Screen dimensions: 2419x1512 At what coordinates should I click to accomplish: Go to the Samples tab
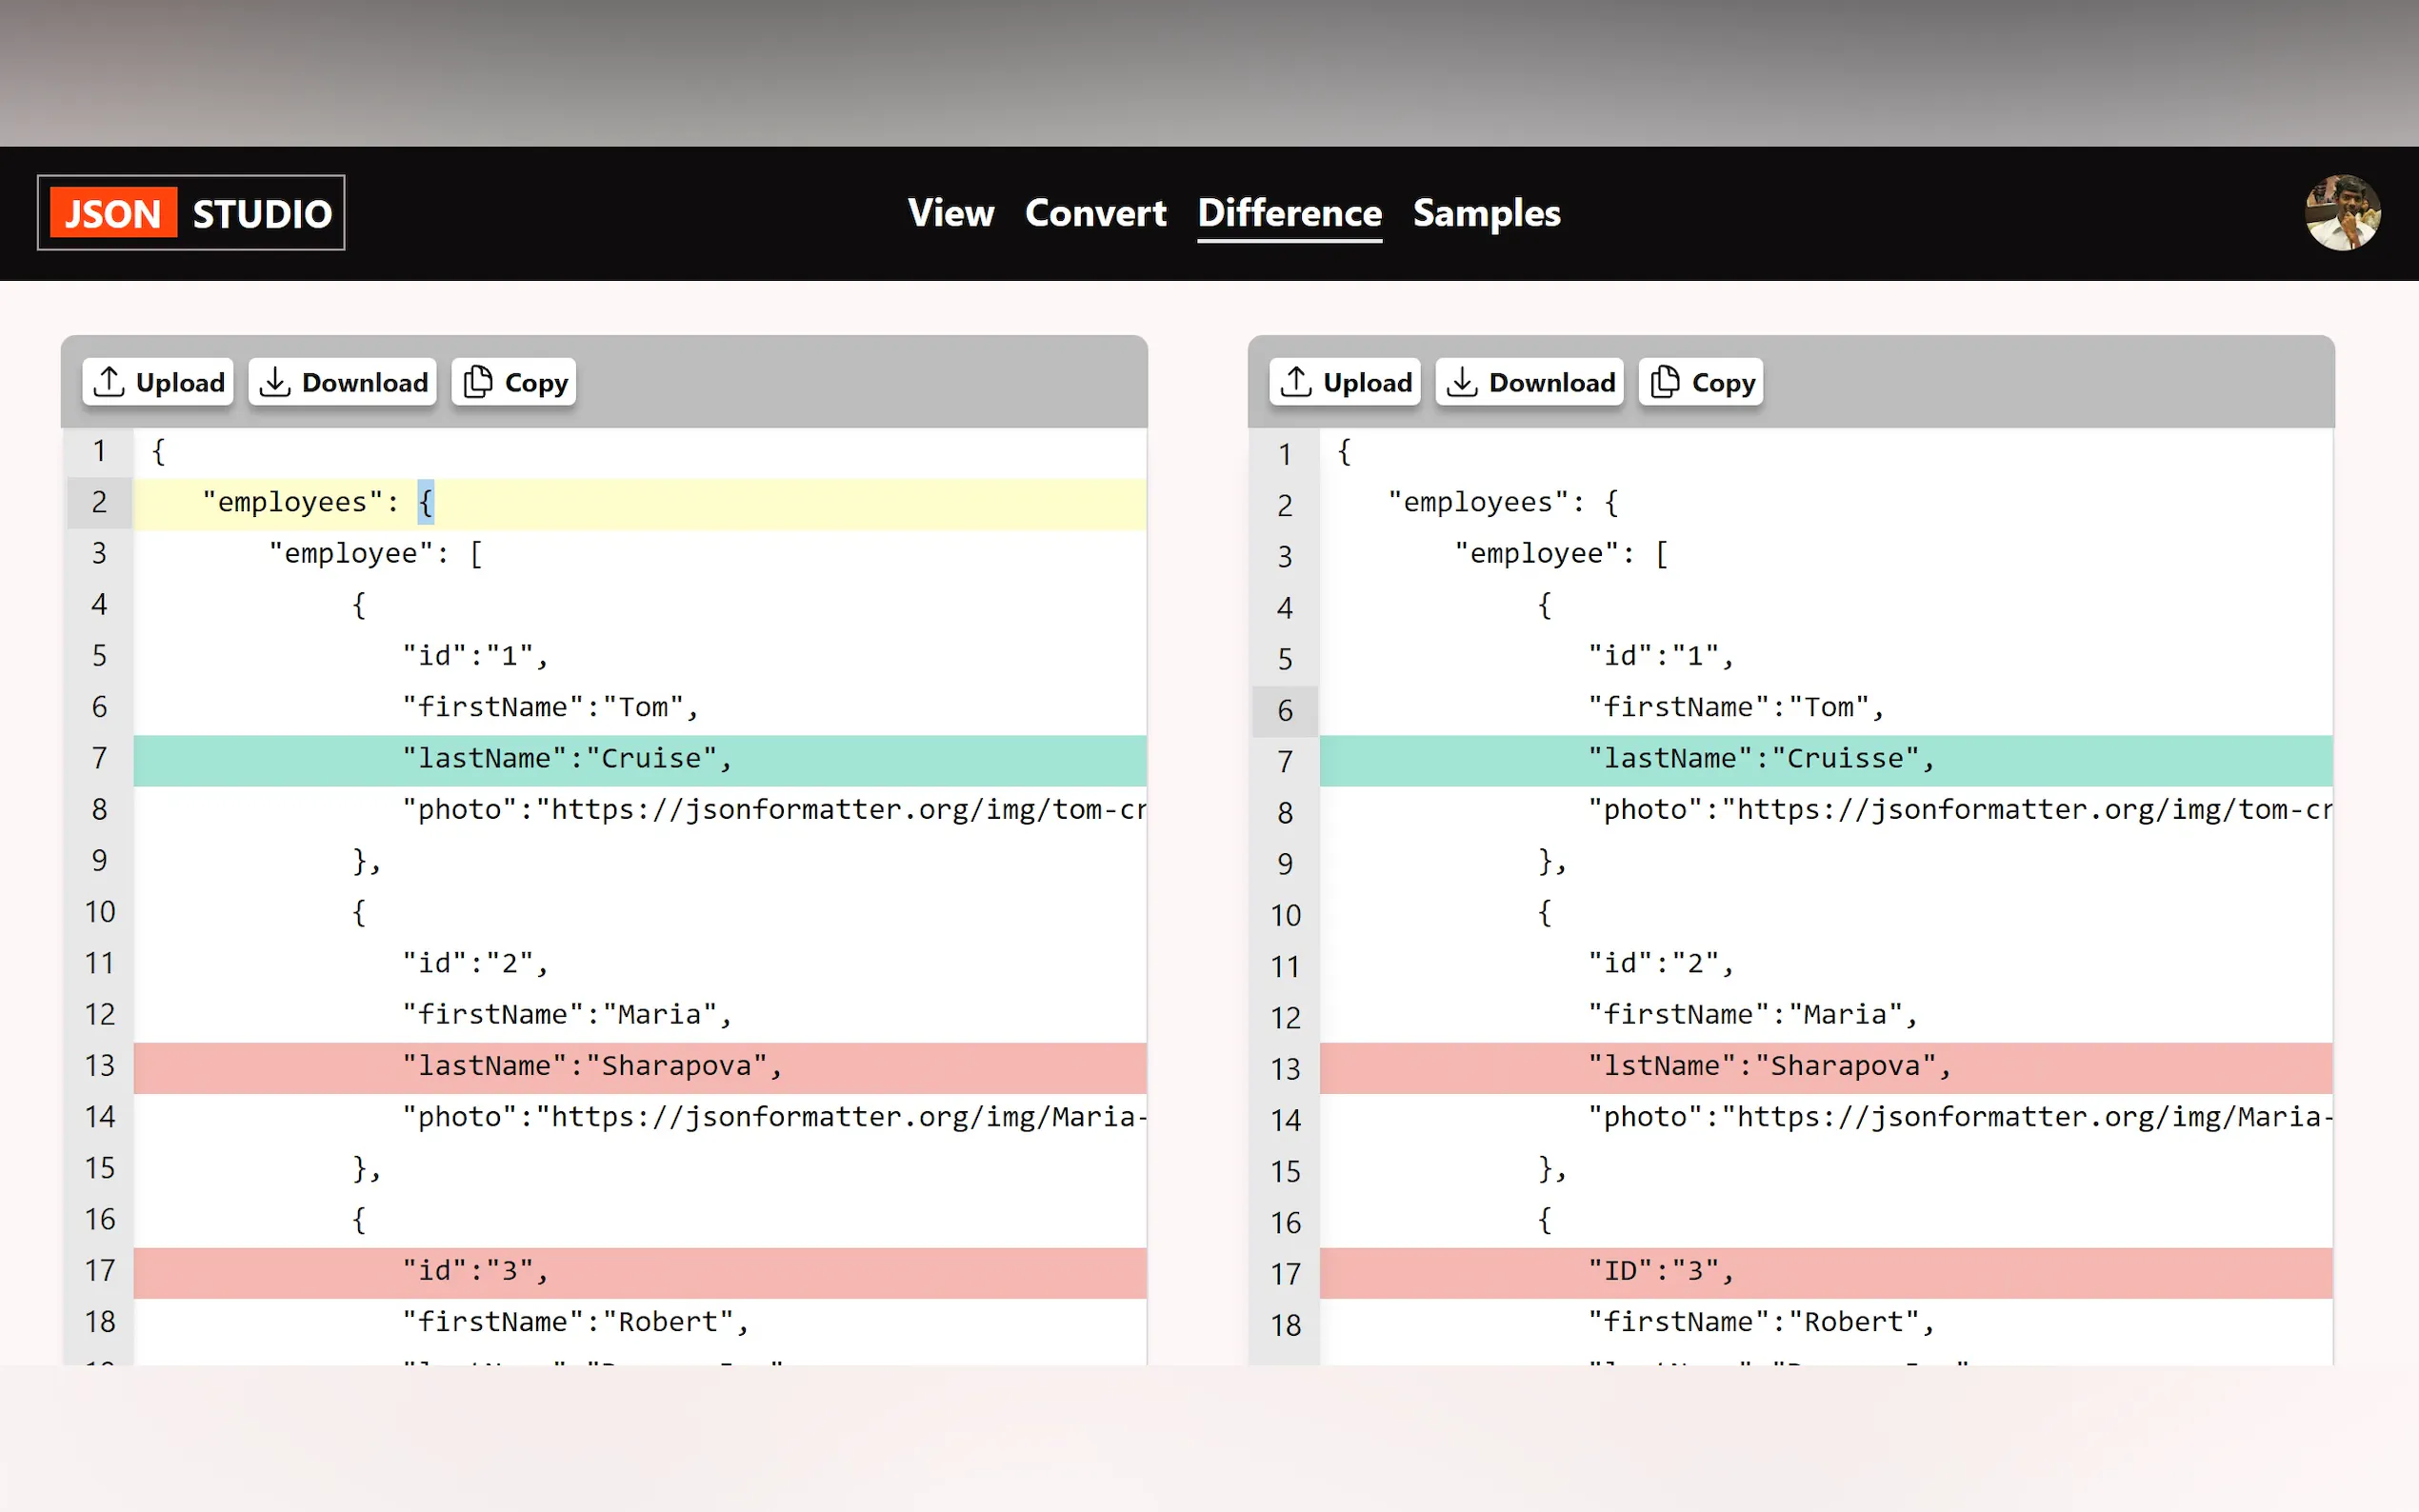[1486, 213]
